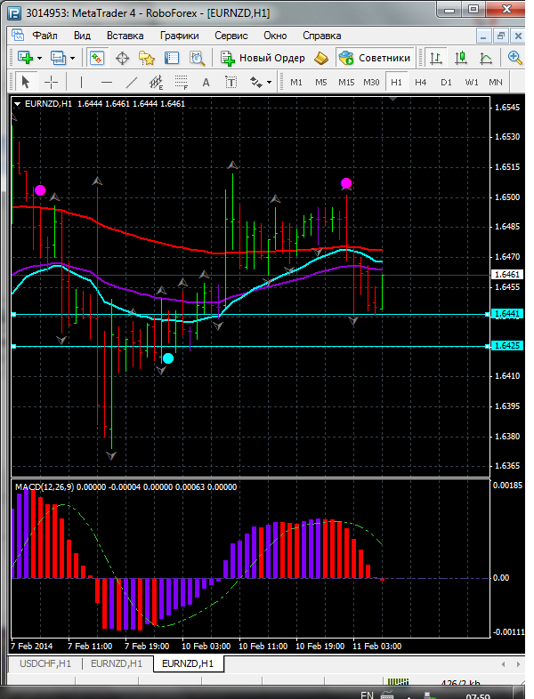This screenshot has height=699, width=534.
Task: Select the 1.6441 horizontal line label
Action: tap(506, 314)
